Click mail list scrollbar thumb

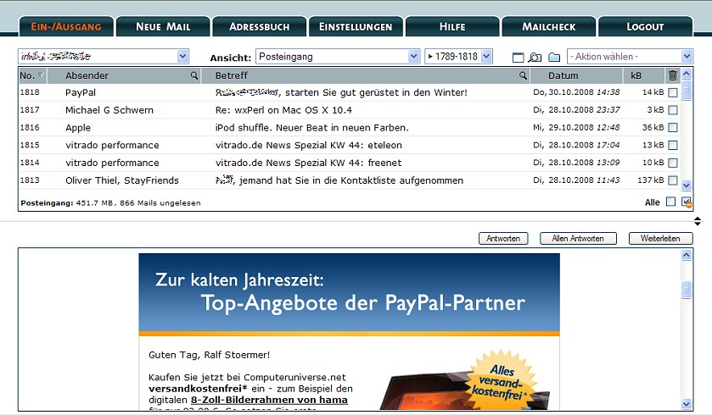(x=687, y=90)
